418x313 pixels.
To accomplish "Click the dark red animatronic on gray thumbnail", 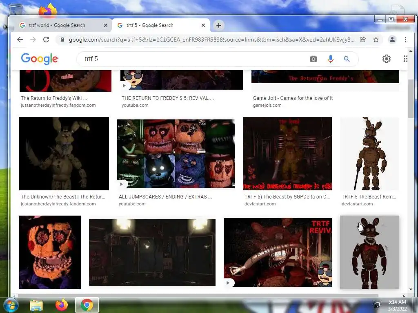I will [369, 252].
